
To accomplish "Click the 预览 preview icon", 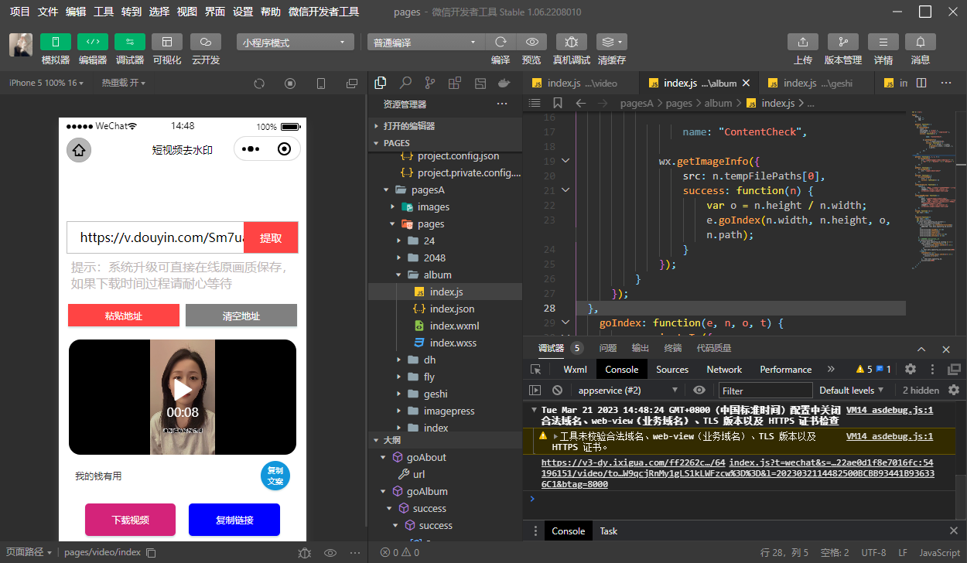I will coord(533,42).
